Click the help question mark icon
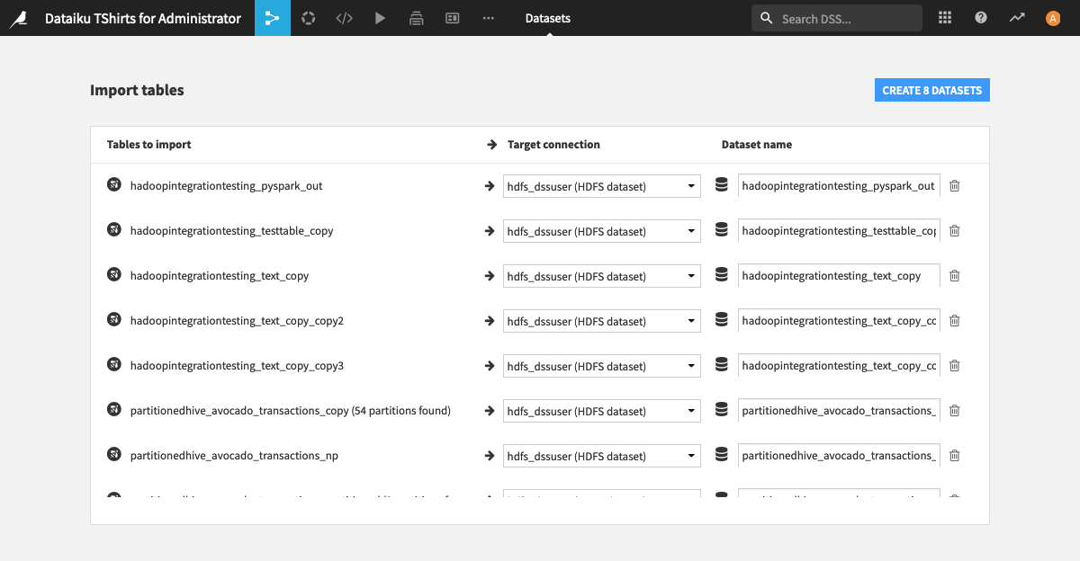The width and height of the screenshot is (1080, 561). [980, 18]
